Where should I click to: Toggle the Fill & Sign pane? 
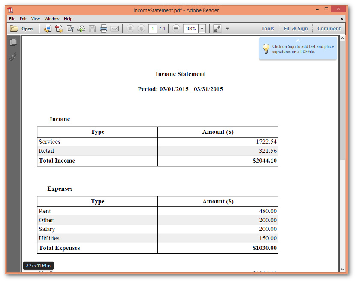point(296,29)
